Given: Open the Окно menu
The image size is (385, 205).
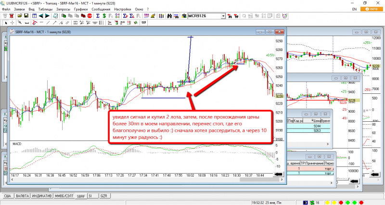Looking at the screenshot, I should point(139,9).
